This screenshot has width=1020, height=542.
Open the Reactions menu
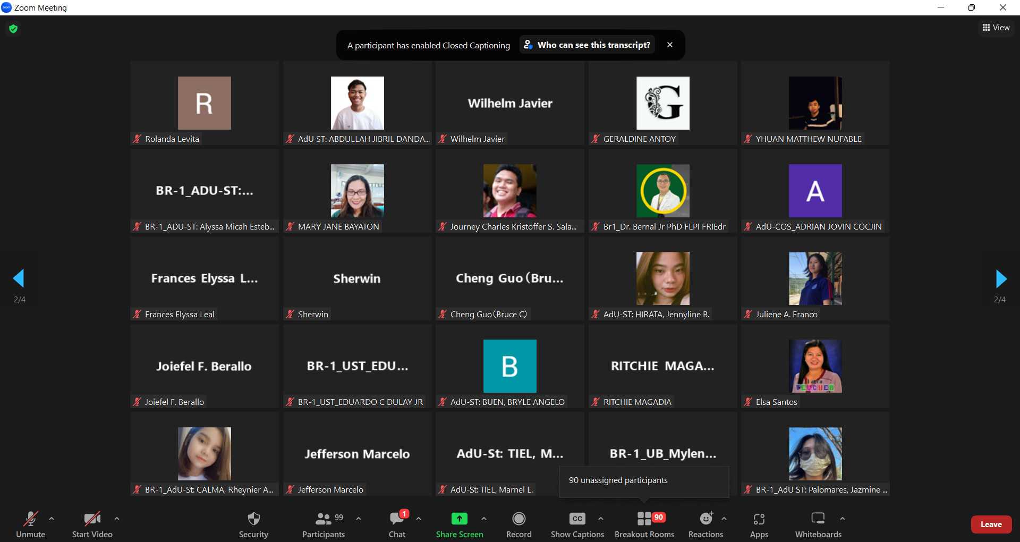tap(705, 519)
